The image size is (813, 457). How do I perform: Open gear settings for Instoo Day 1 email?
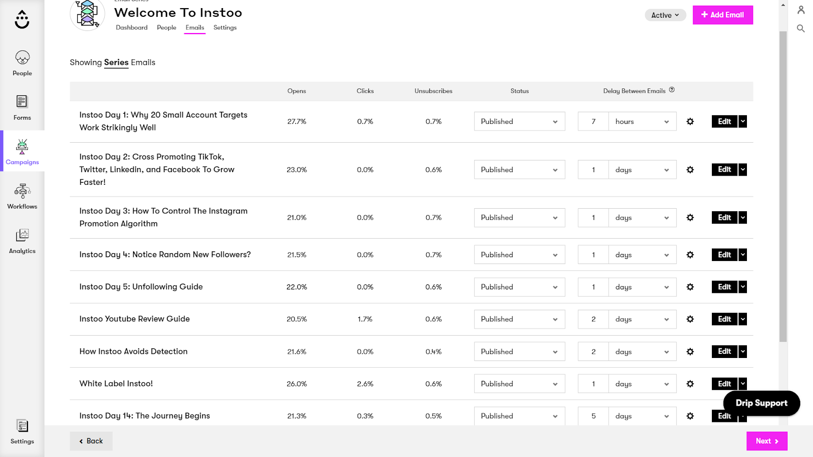tap(690, 121)
